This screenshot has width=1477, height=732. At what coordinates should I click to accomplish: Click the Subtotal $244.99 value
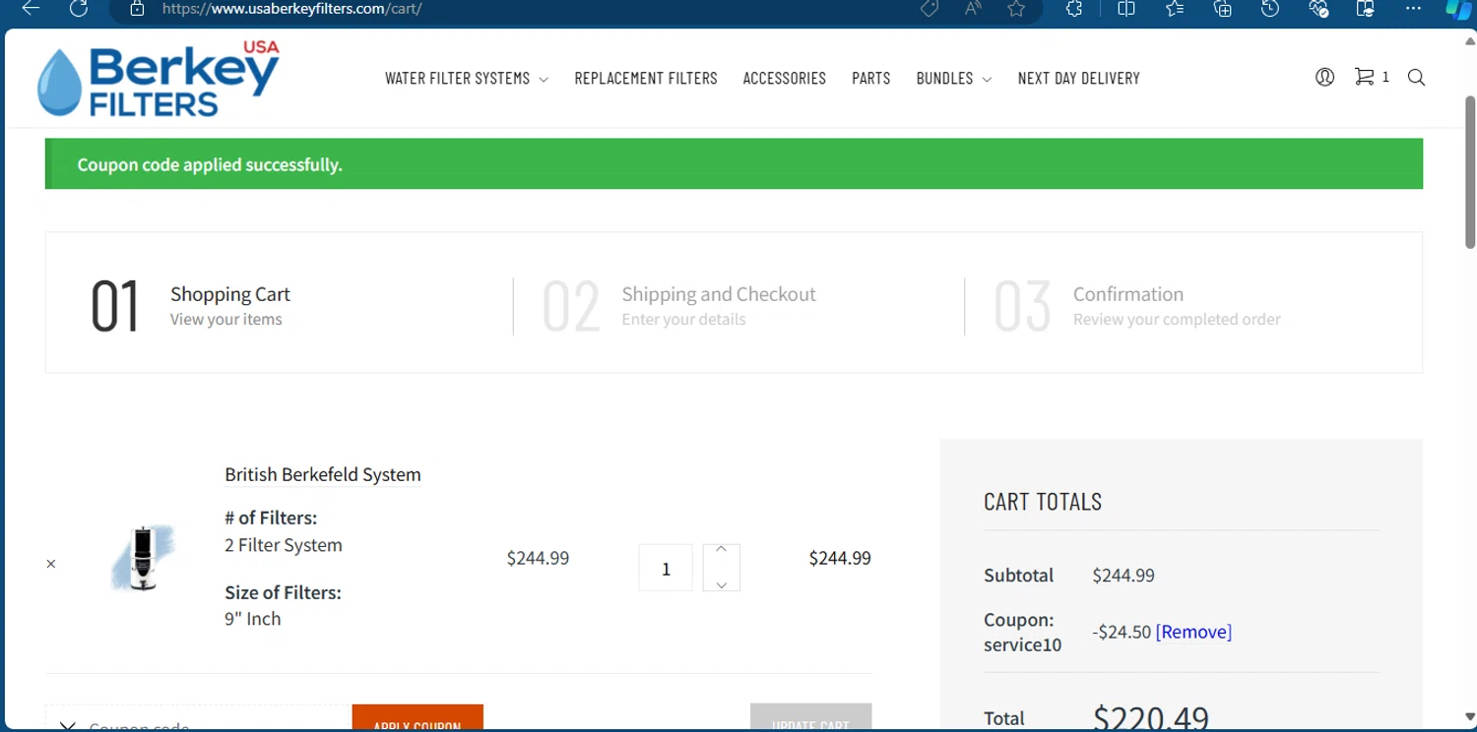[x=1124, y=576]
